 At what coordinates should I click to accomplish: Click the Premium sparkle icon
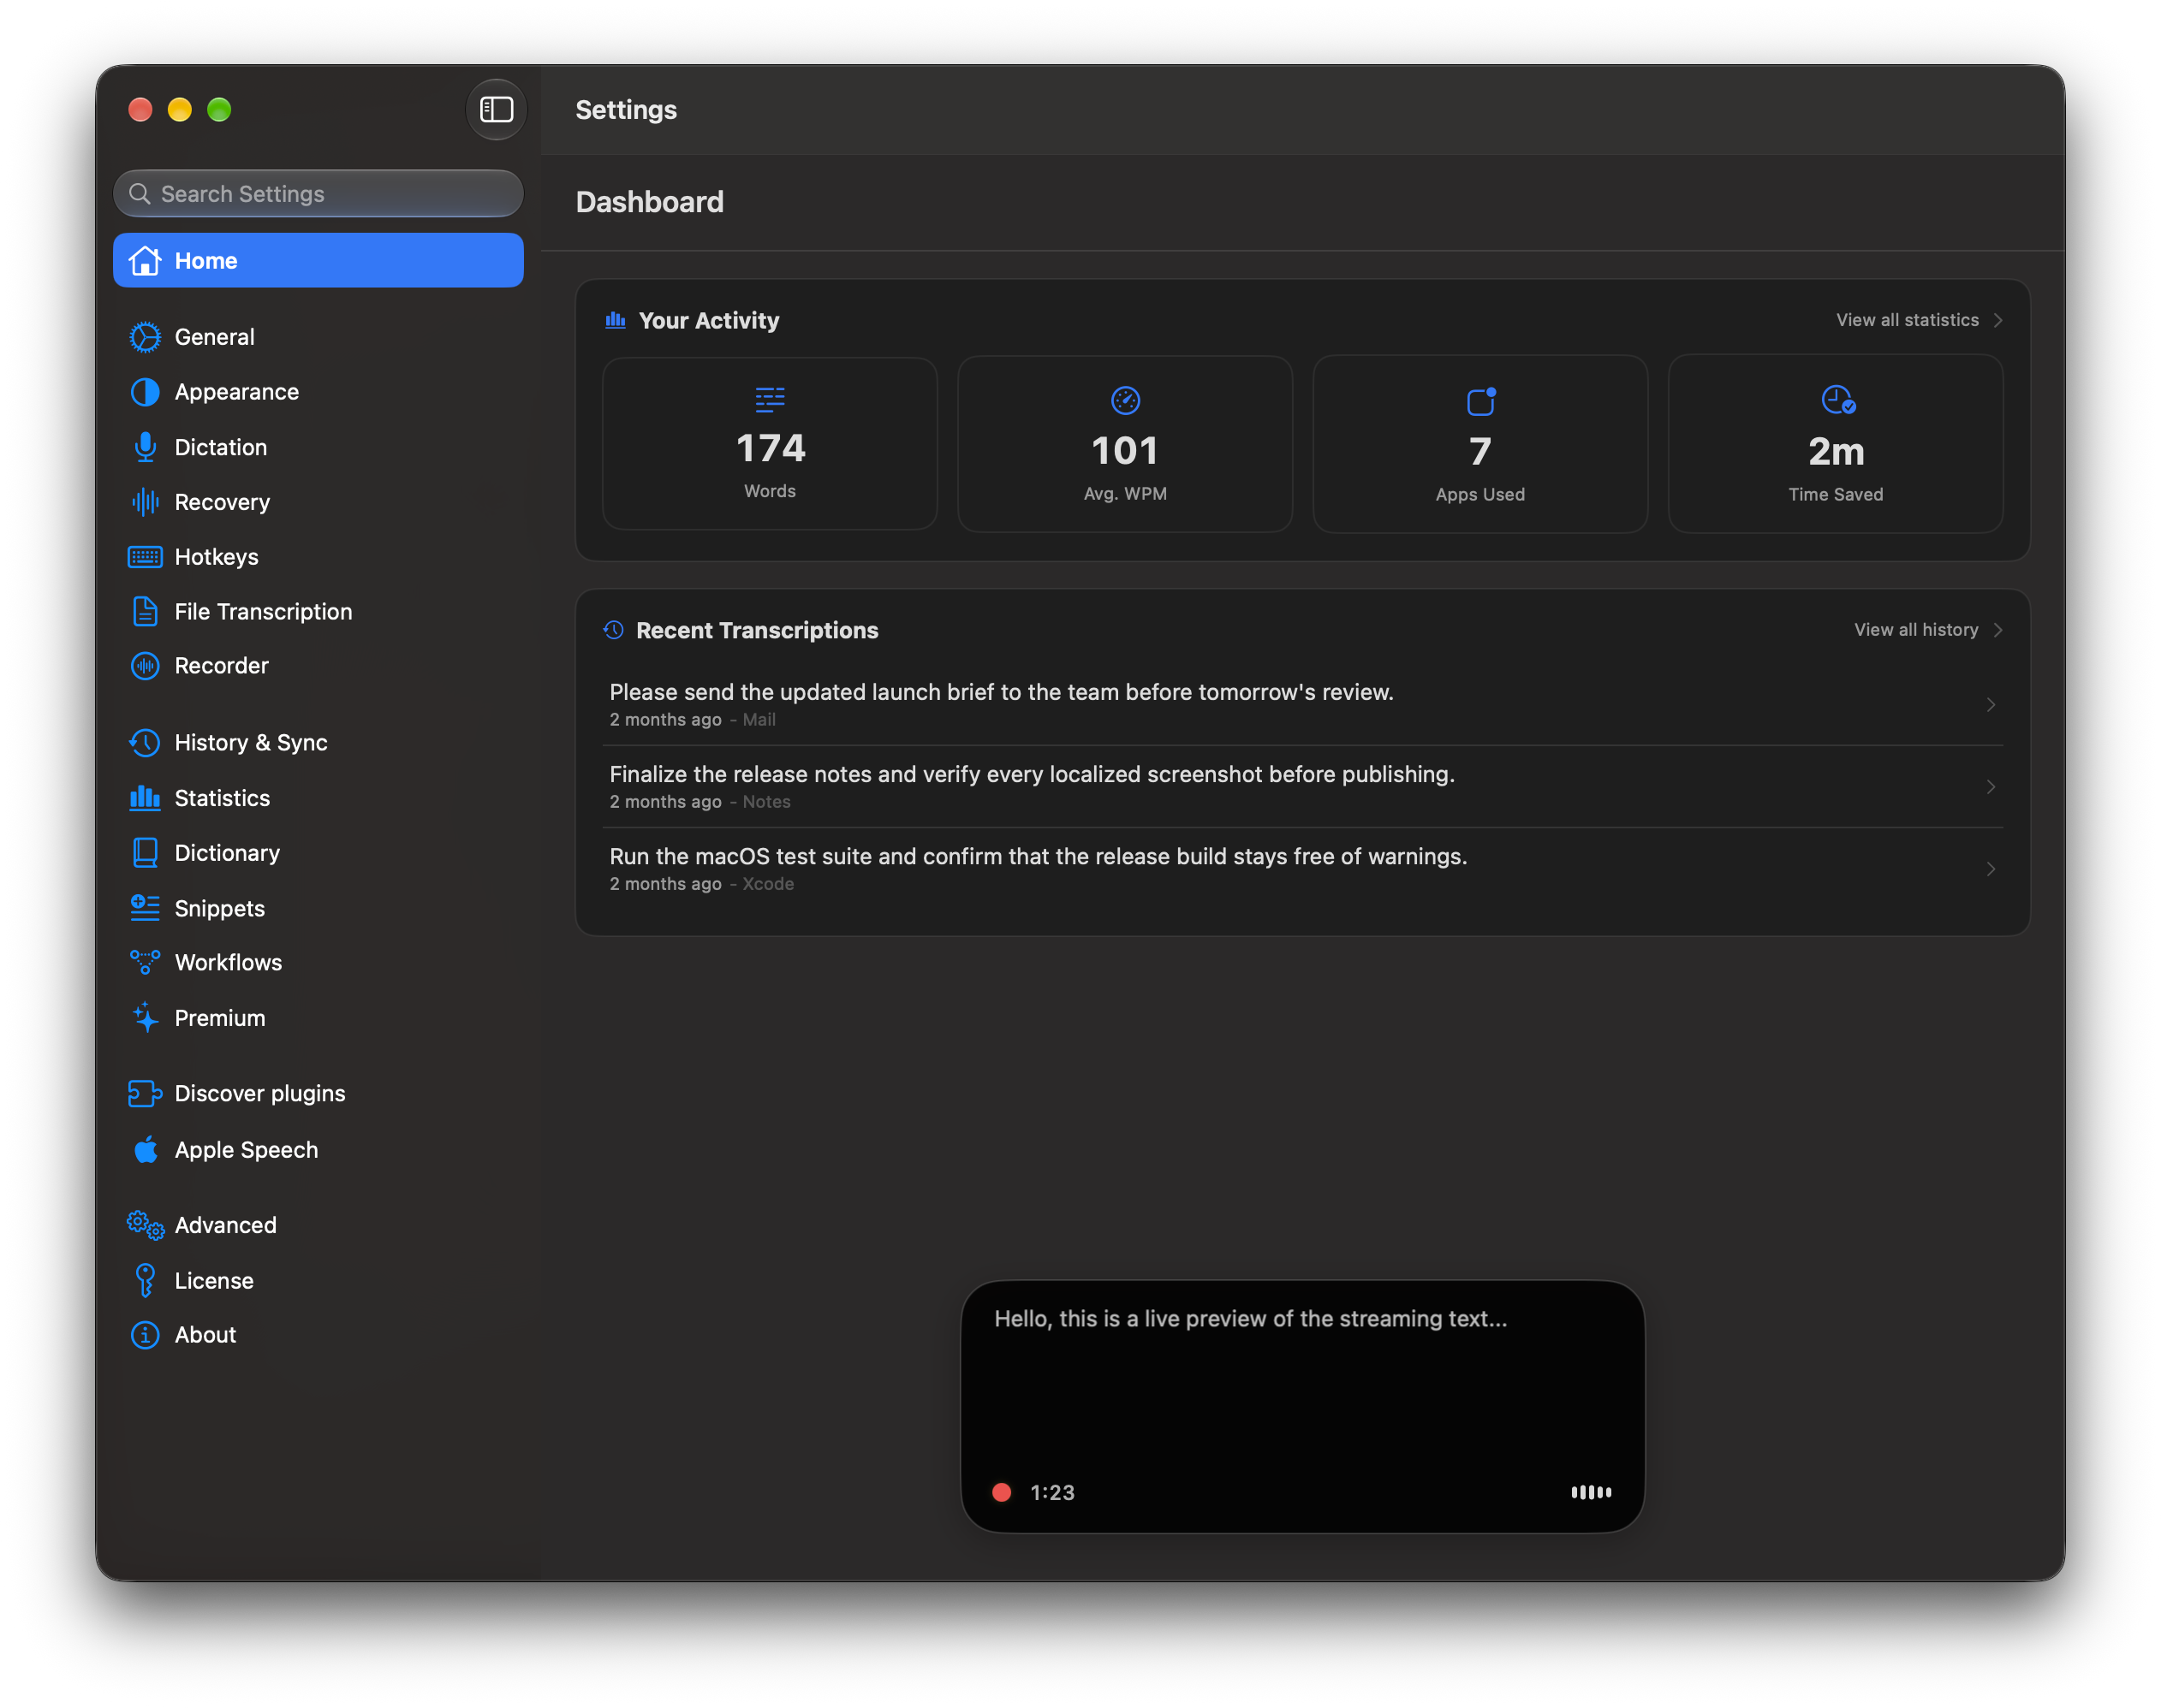145,1017
